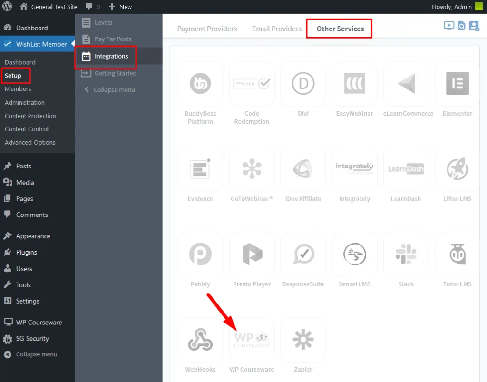Viewport: 487px width, 382px height.
Task: Open the Code Redemption integration icon
Action: (252, 83)
